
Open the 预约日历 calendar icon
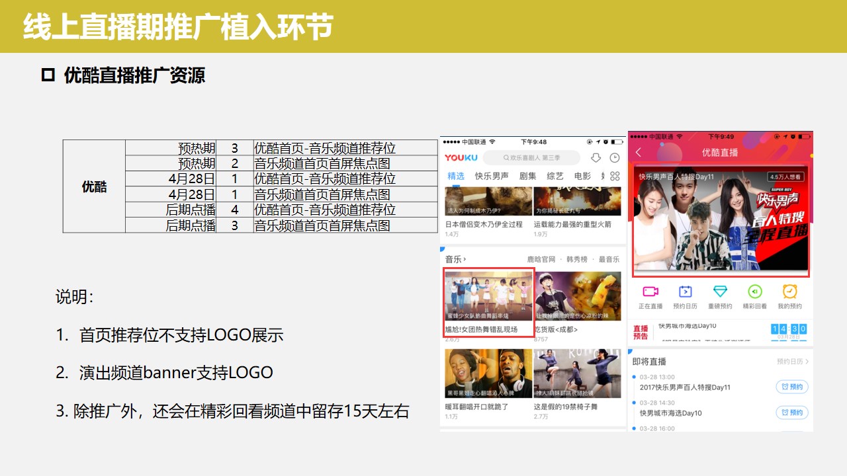(x=685, y=292)
